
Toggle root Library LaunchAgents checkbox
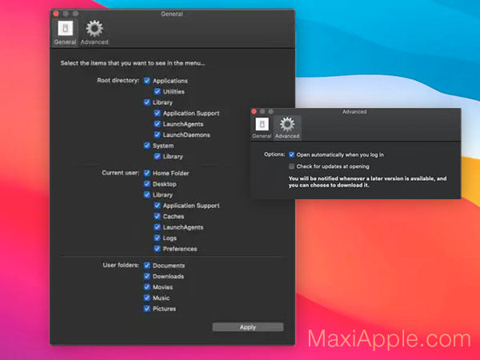[x=158, y=124]
